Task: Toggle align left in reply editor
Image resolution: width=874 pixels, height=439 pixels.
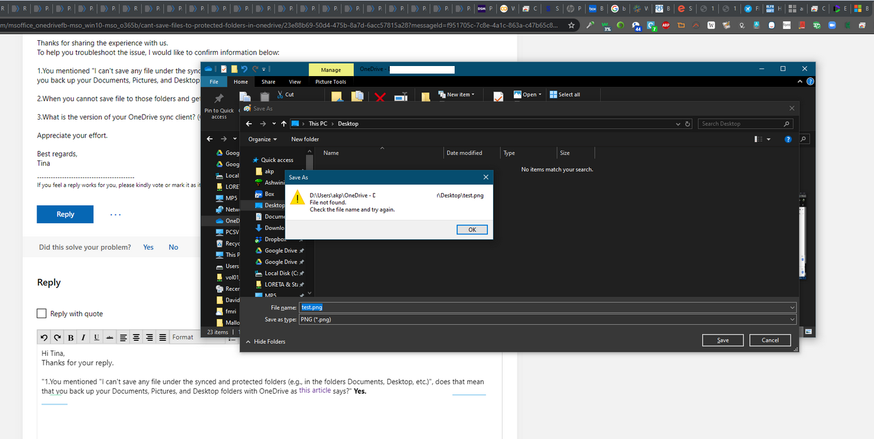Action: pos(123,337)
